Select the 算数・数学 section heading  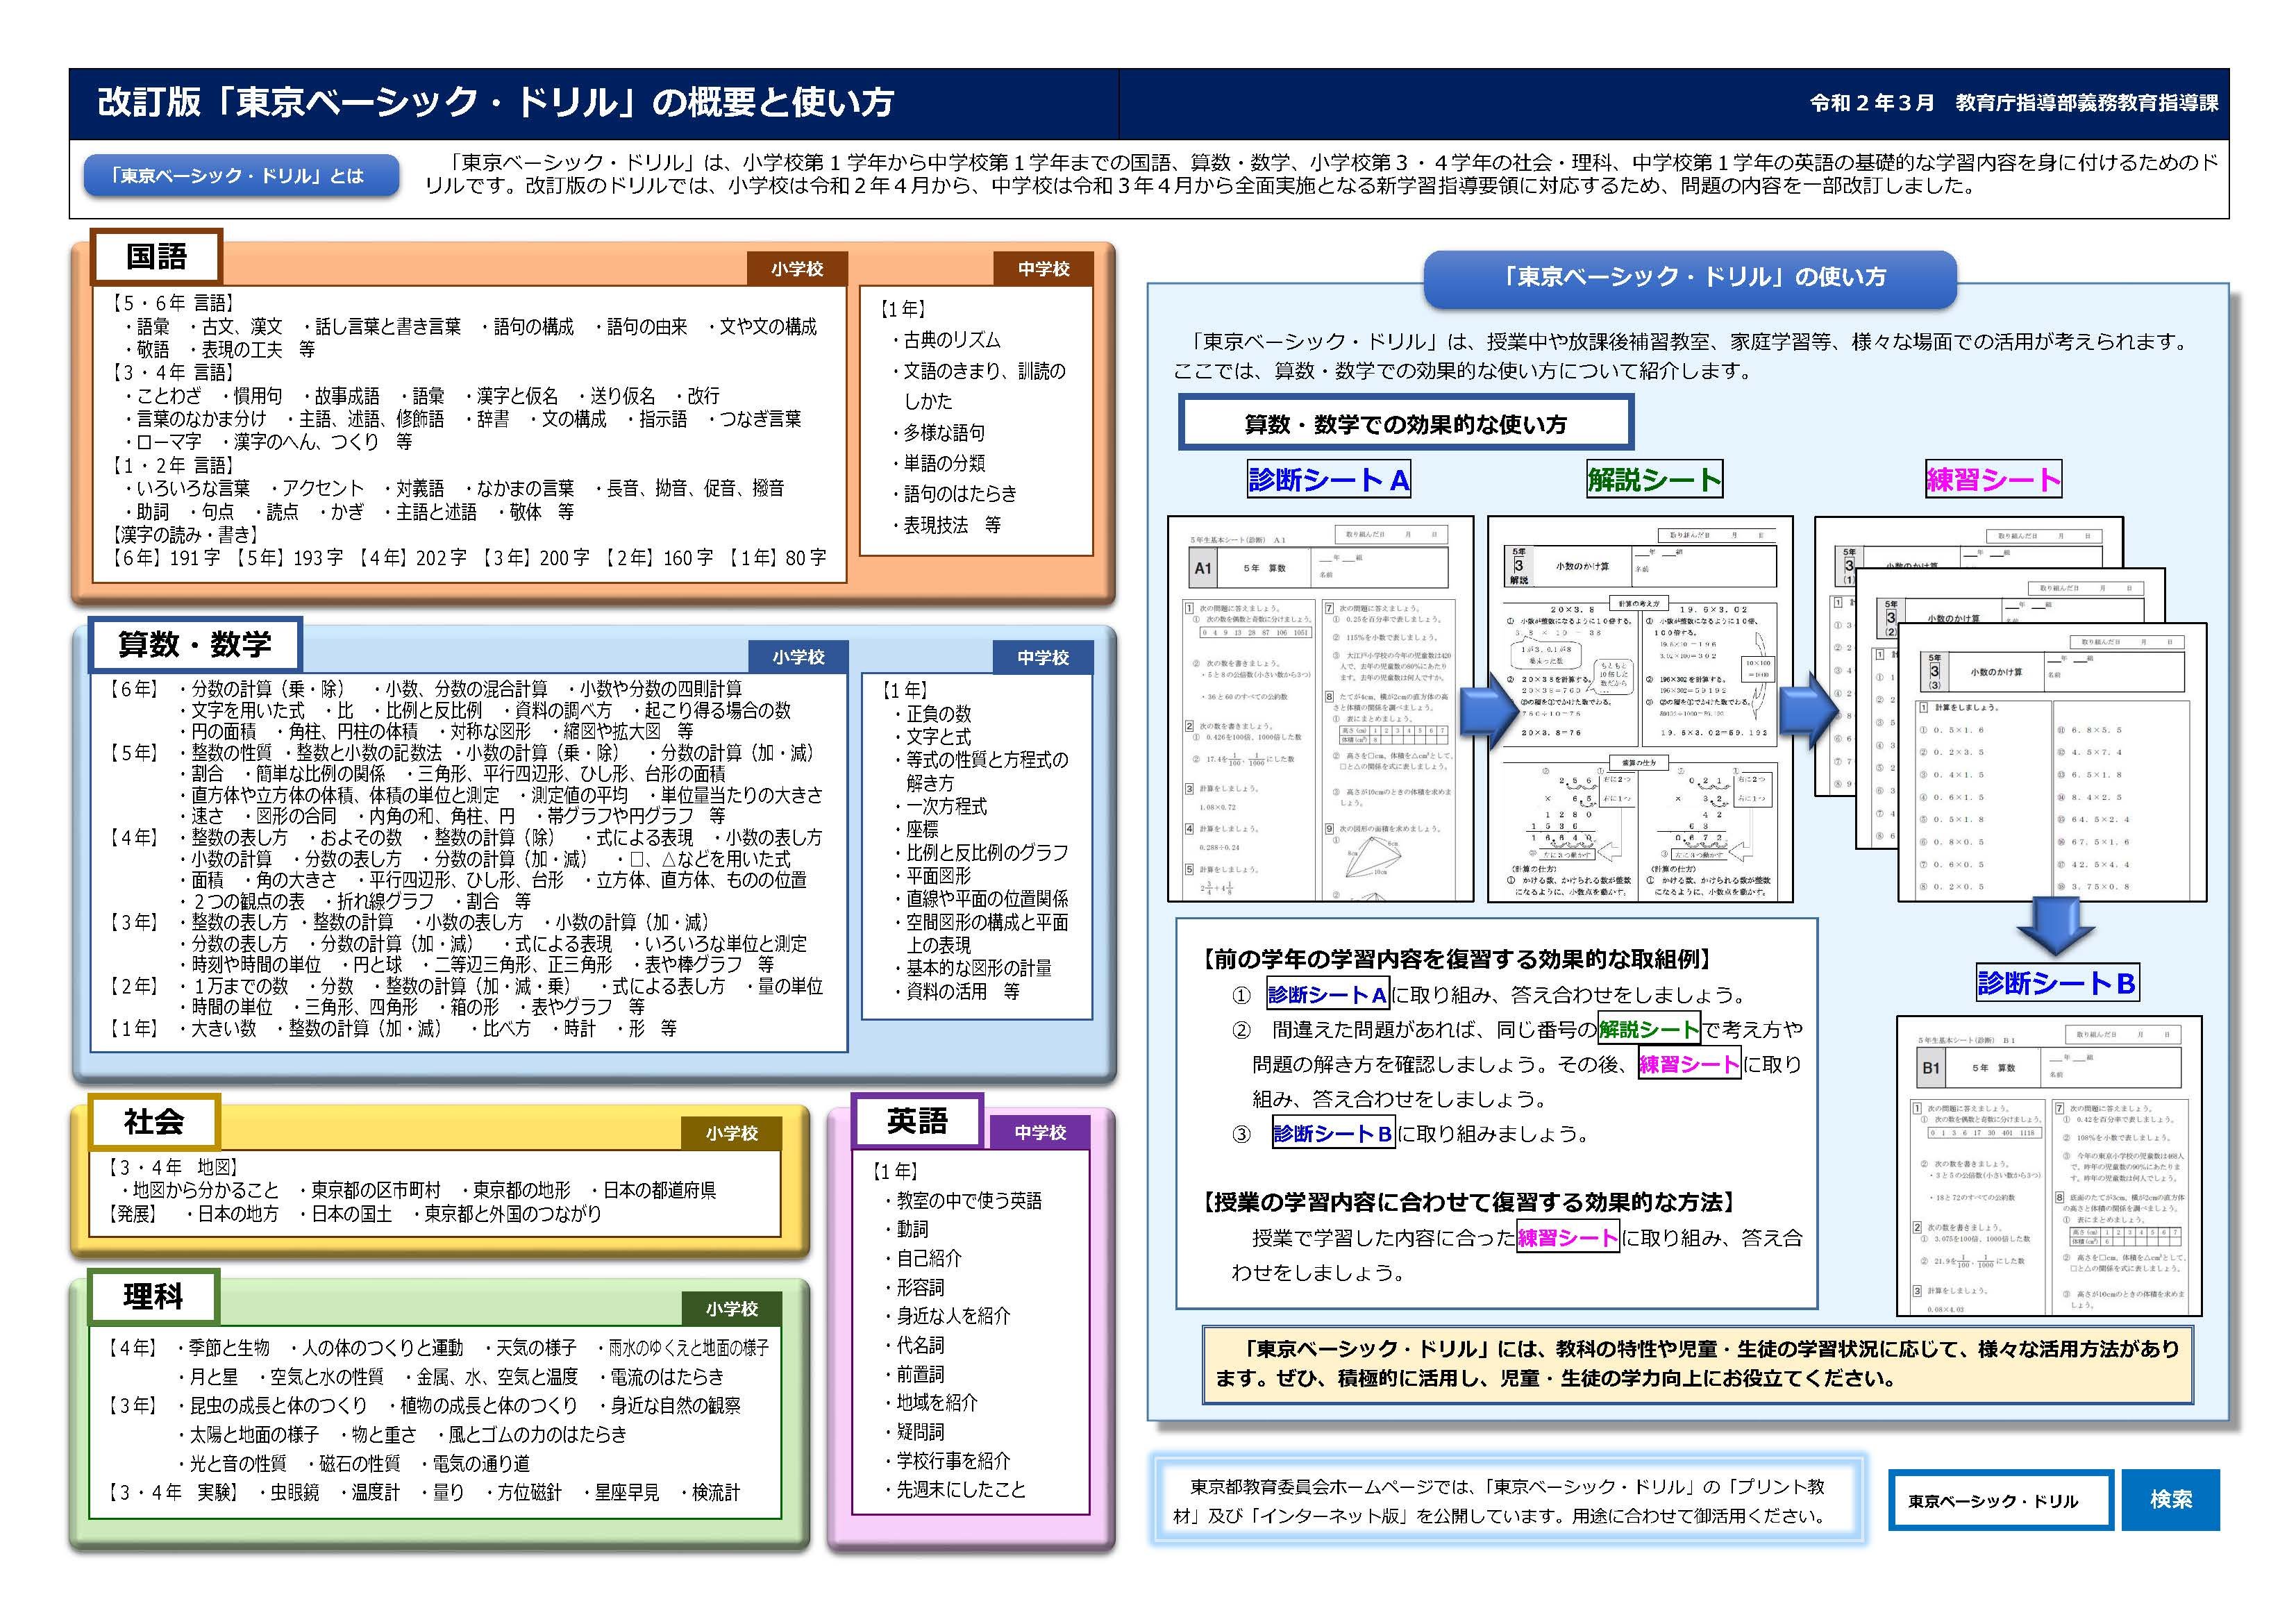[x=195, y=645]
